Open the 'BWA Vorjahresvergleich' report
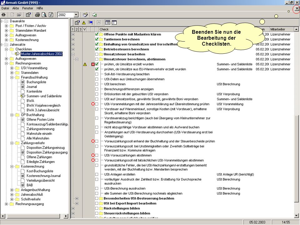 [43, 105]
